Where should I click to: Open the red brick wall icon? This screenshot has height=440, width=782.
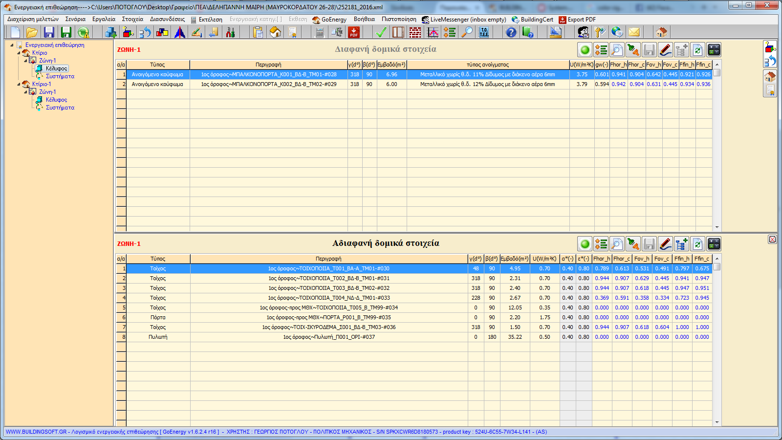[x=415, y=32]
